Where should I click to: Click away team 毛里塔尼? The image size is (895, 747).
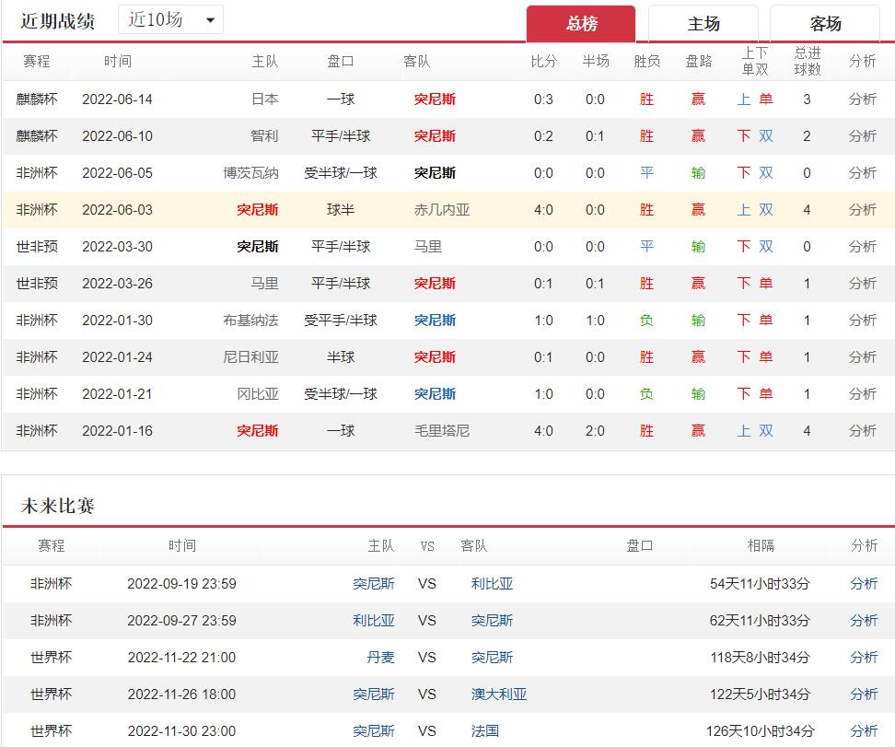[x=442, y=431]
